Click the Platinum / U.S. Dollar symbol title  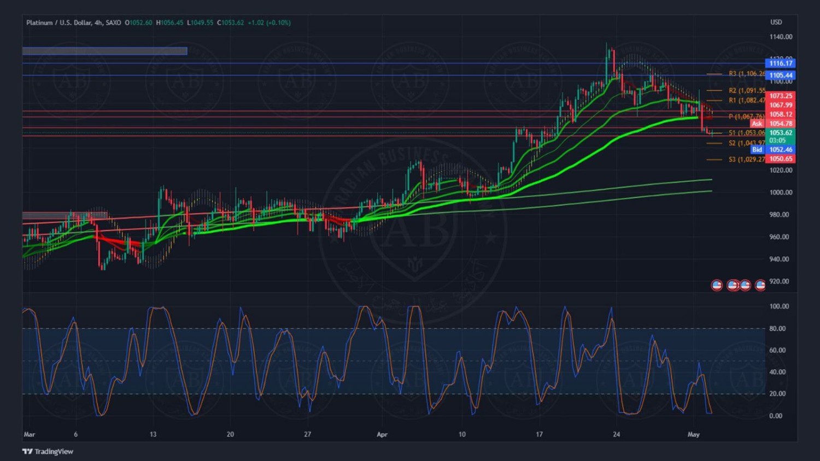pos(73,22)
